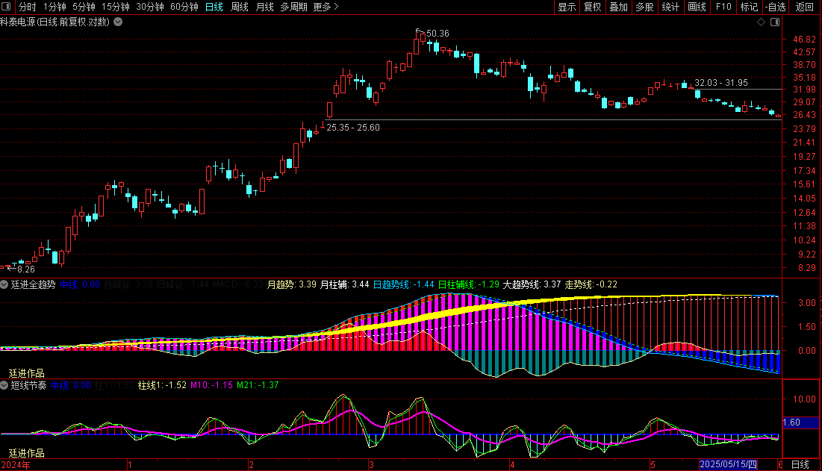Click the 返回 back button
The image size is (822, 471).
tap(805, 7)
